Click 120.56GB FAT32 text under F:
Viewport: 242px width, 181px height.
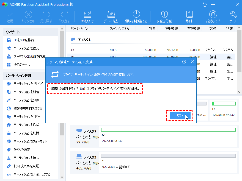[223, 115]
